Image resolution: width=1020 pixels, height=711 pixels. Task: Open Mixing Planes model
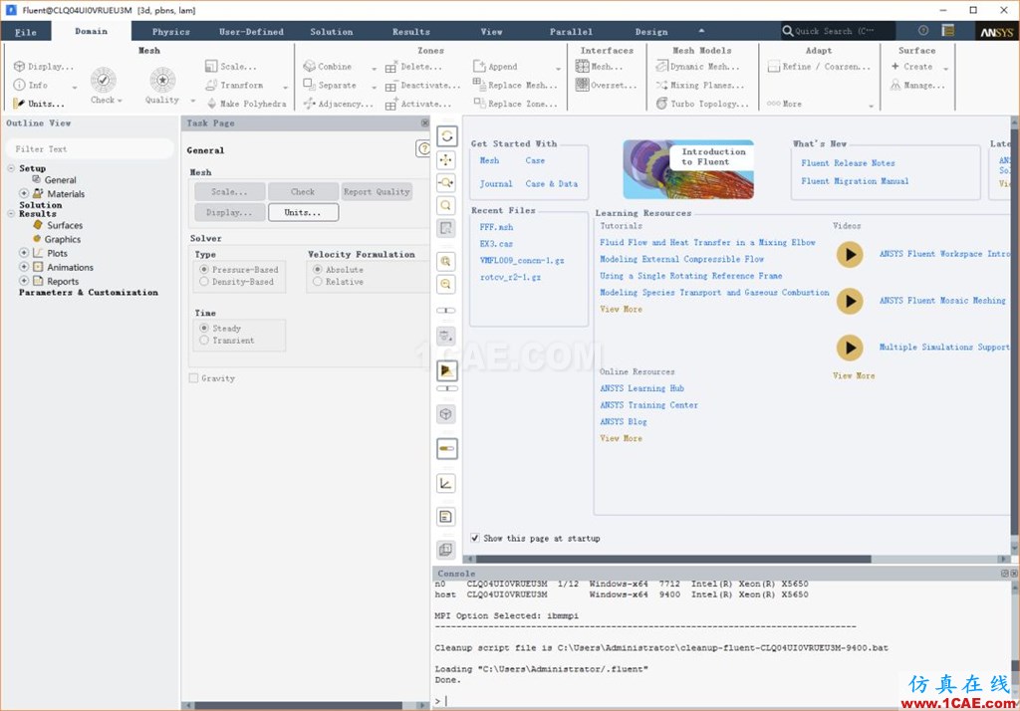click(x=700, y=86)
